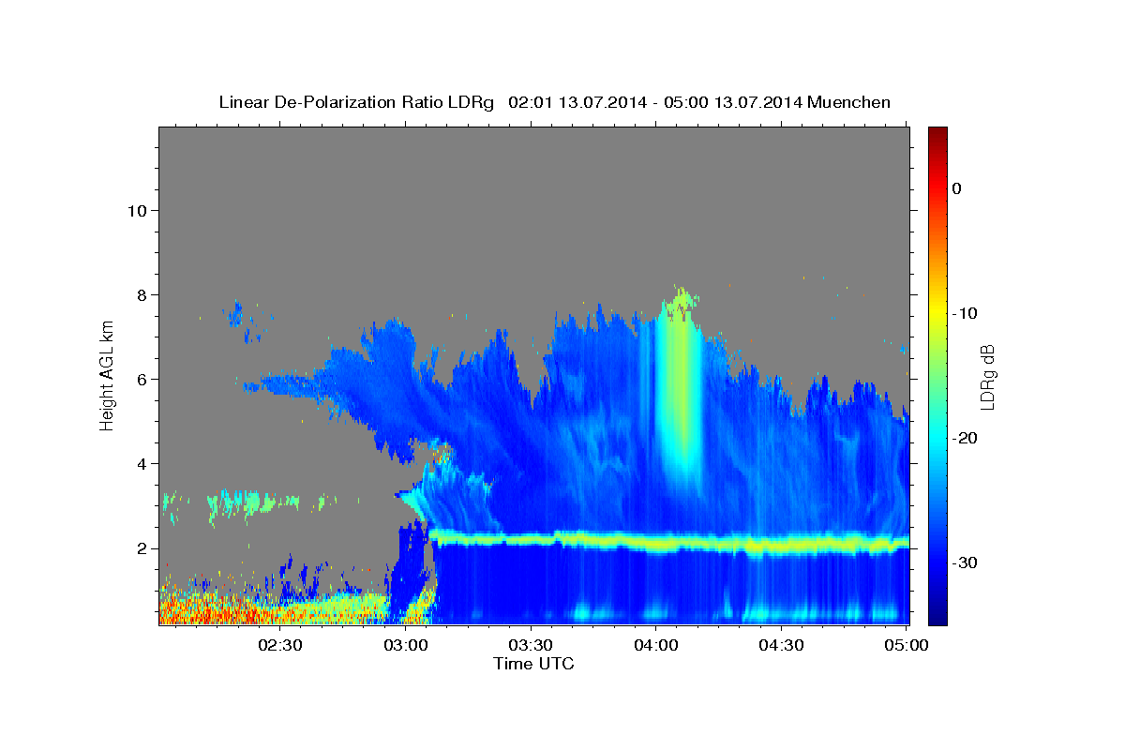
Task: Click the colorbar value 0
Action: pos(957,188)
